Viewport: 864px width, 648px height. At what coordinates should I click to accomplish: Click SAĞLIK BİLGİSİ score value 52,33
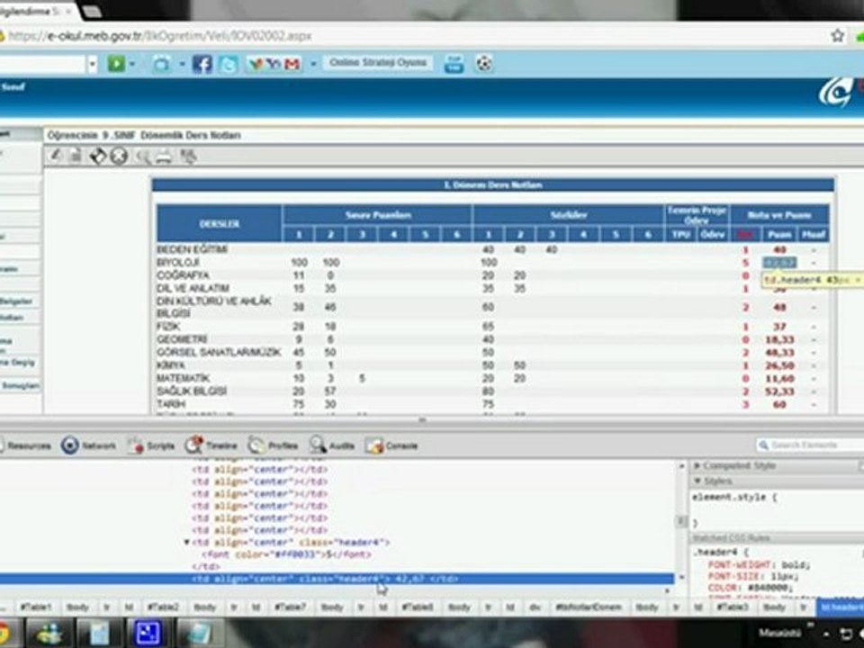coord(779,391)
